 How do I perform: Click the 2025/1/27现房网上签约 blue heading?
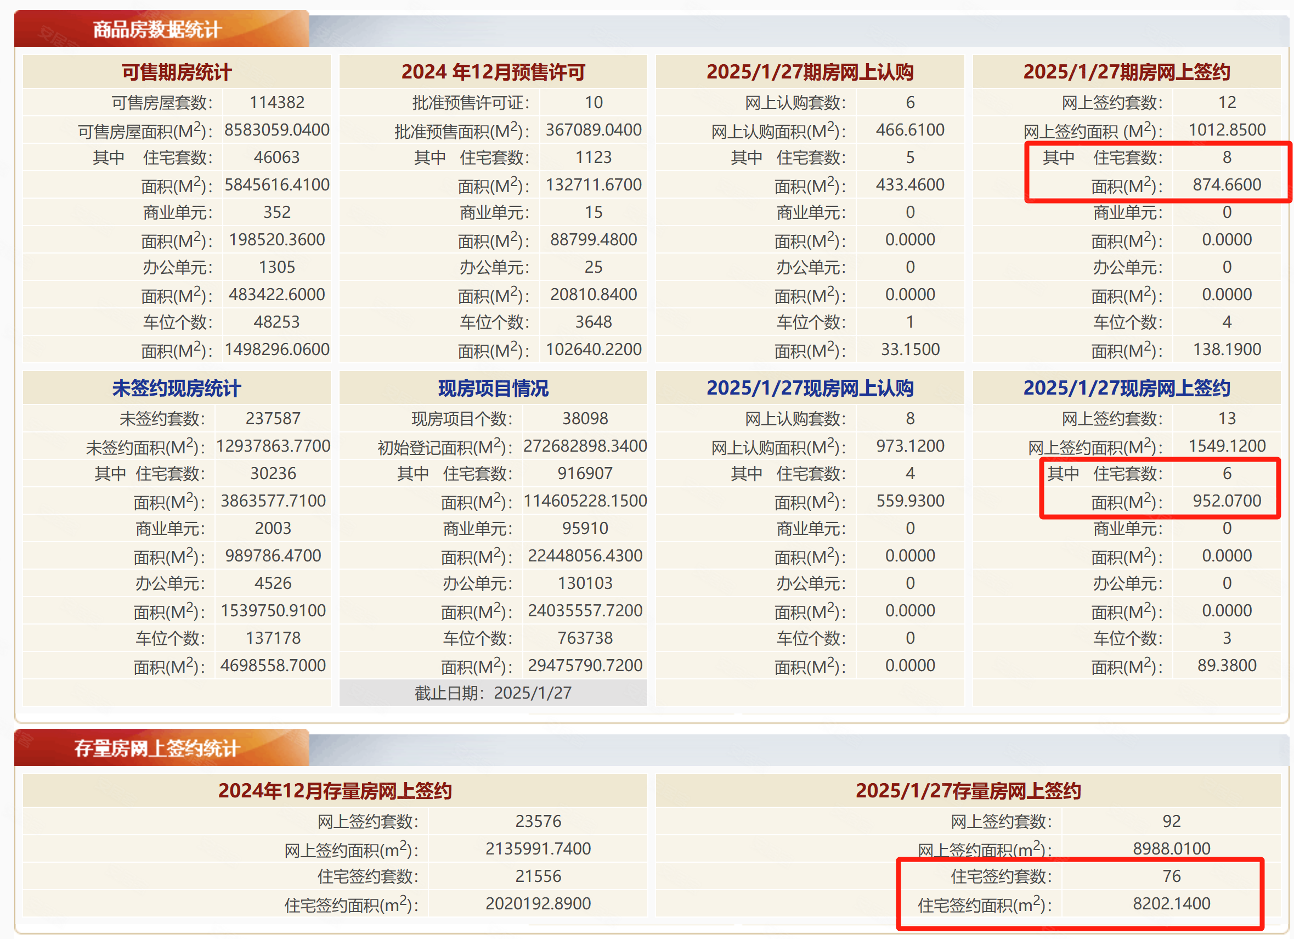(1126, 388)
